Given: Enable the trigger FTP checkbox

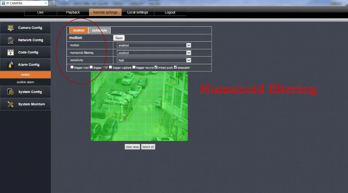Looking at the screenshot, I should click(x=91, y=67).
